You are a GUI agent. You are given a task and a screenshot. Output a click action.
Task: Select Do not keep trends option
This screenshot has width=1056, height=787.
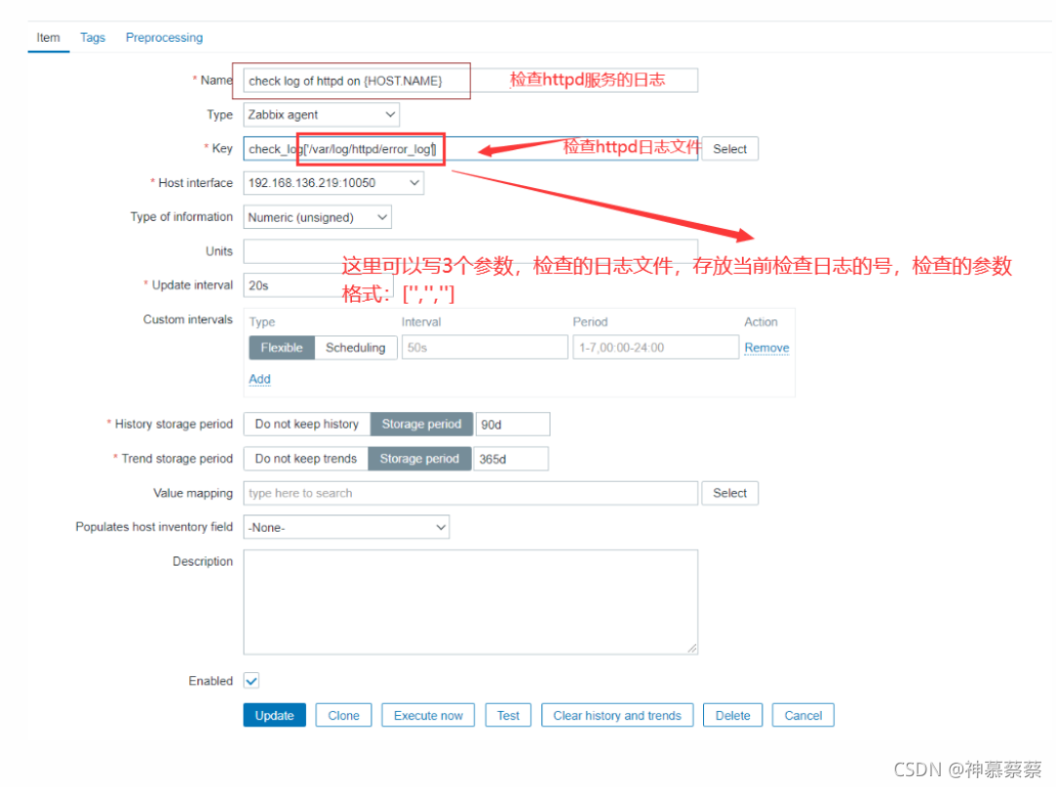point(306,459)
